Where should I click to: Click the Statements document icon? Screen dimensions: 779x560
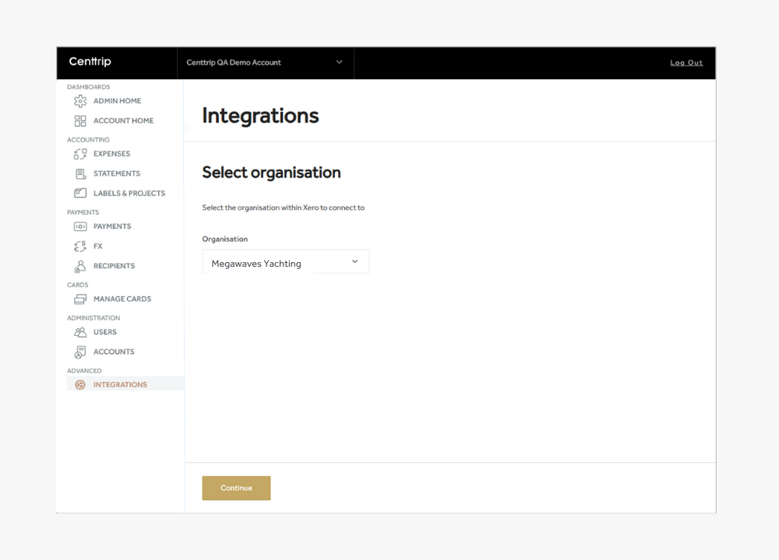[80, 173]
